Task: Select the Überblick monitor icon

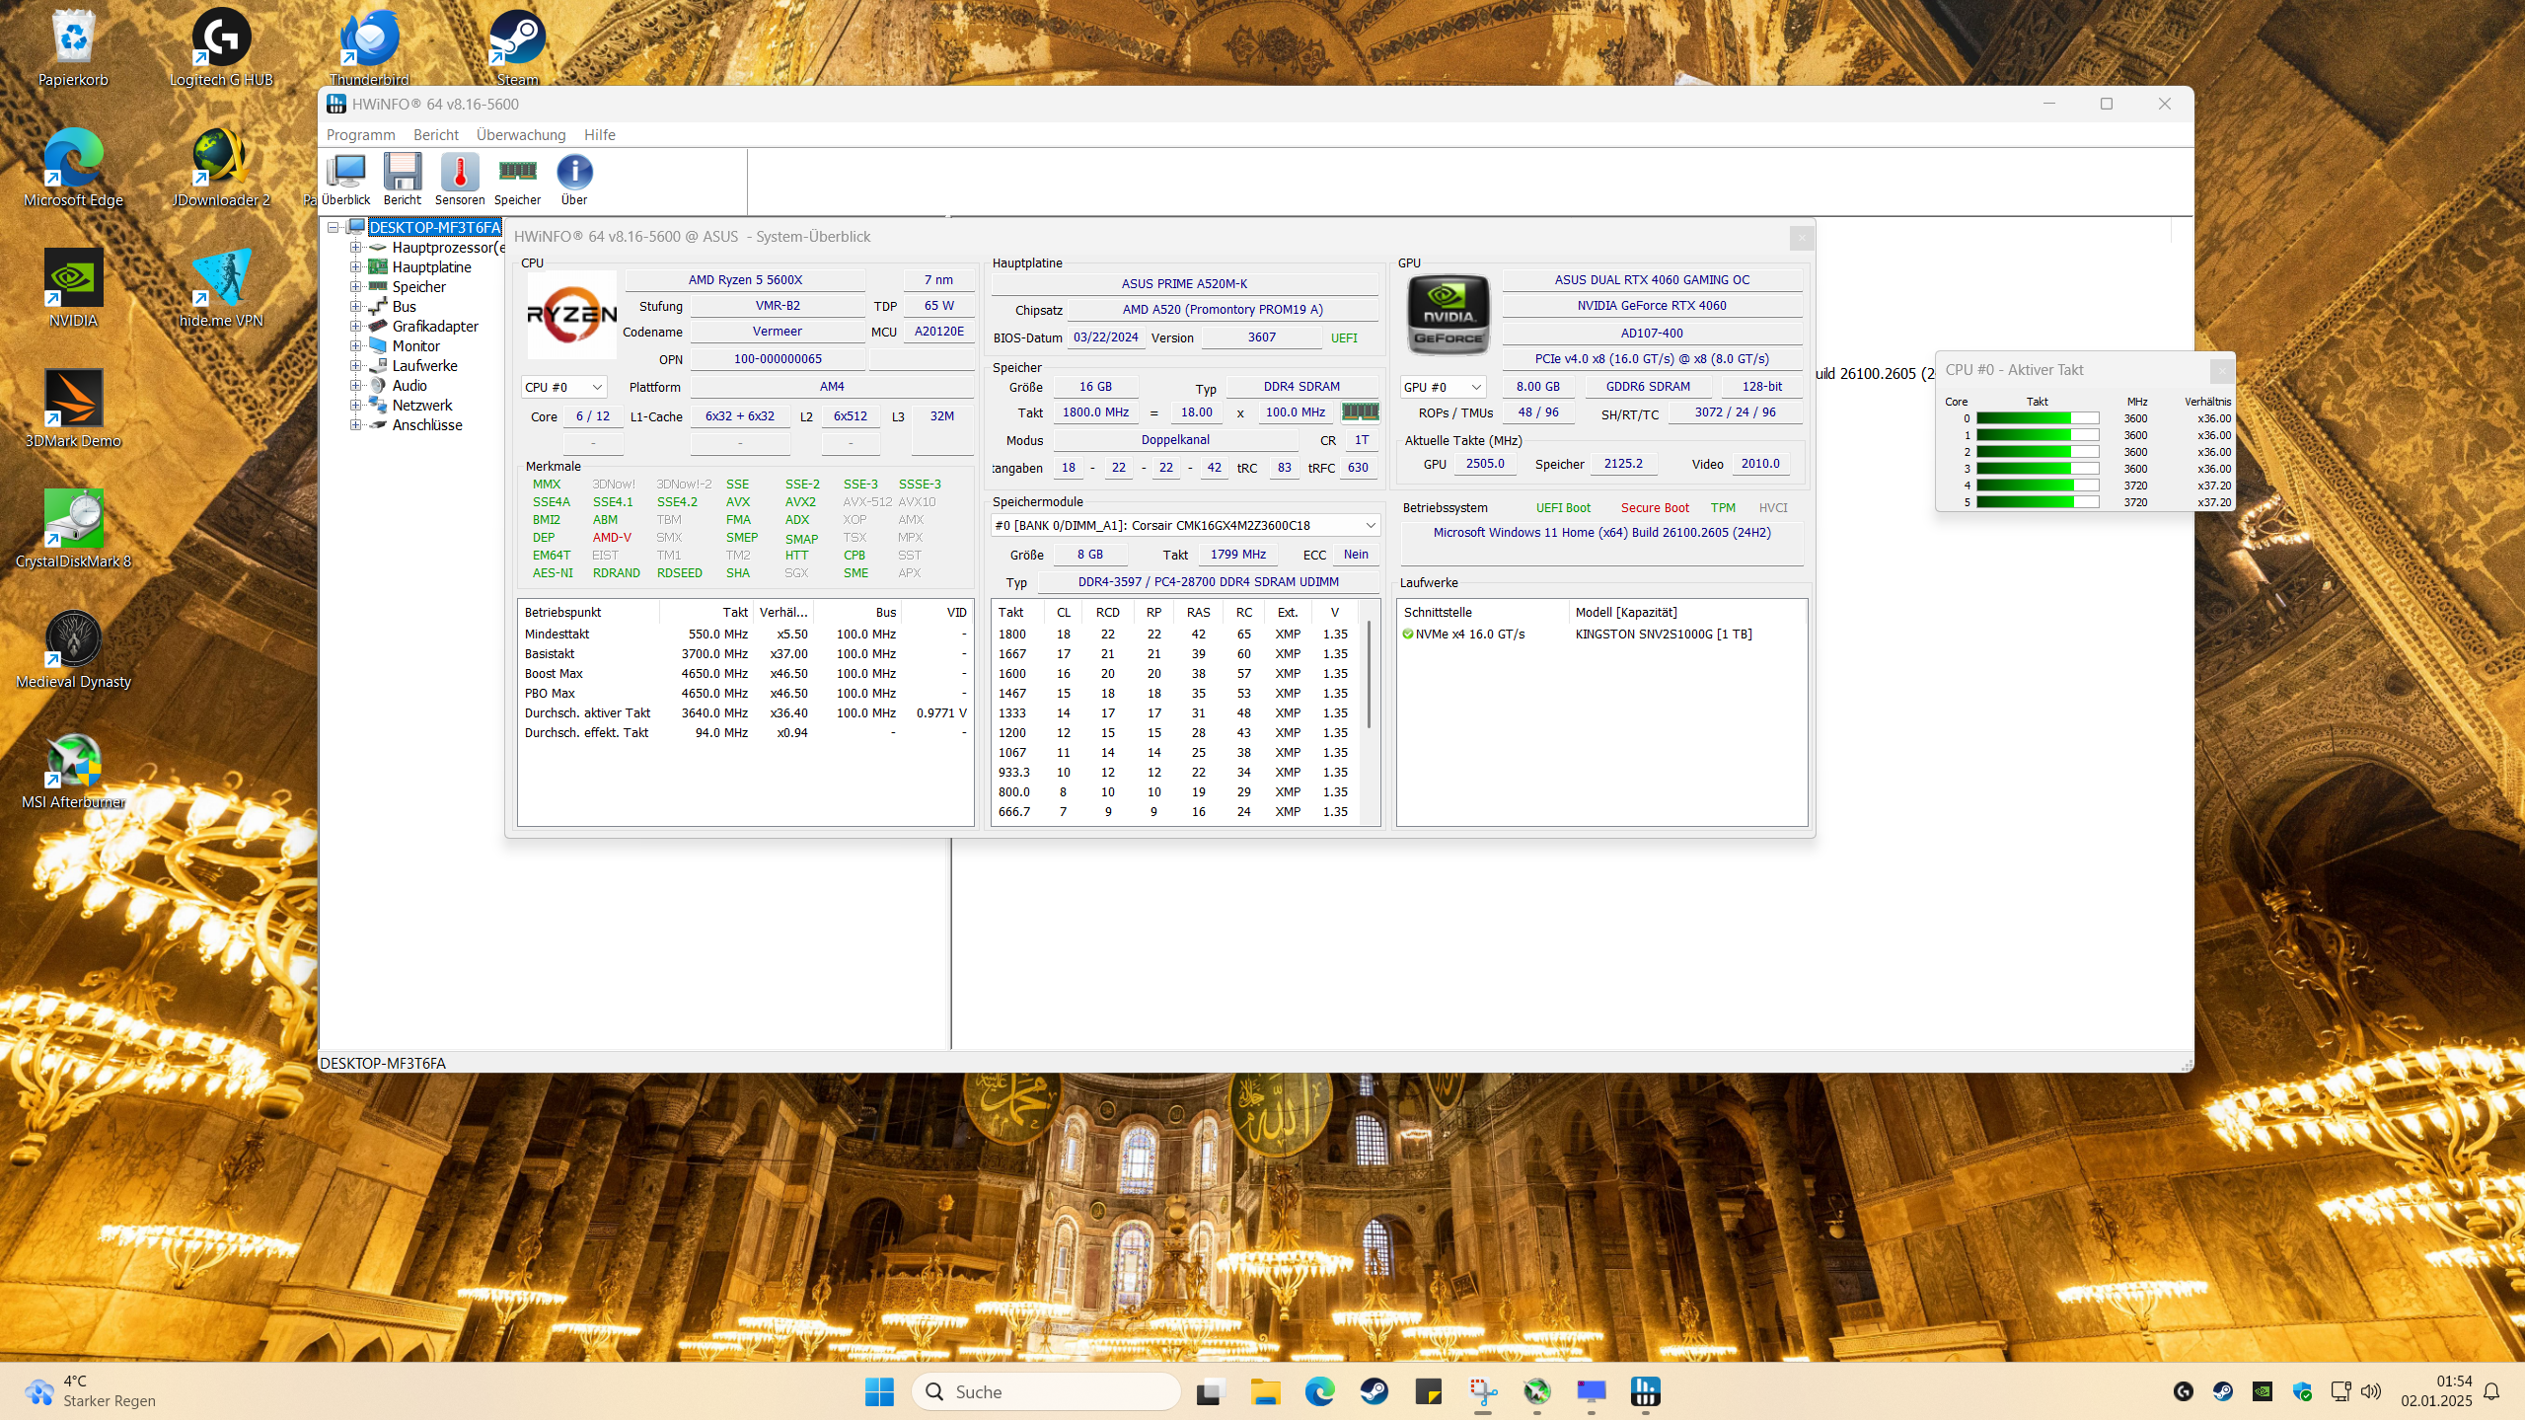Action: pyautogui.click(x=345, y=174)
